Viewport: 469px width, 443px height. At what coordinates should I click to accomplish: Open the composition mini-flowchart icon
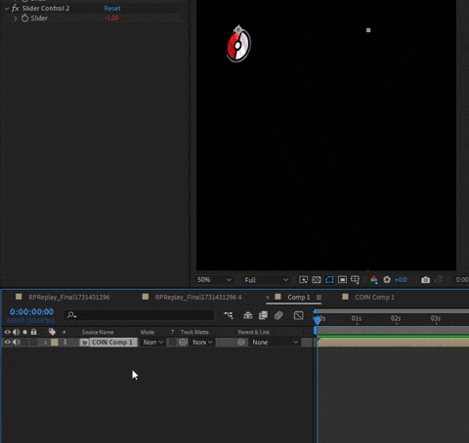[x=229, y=315]
